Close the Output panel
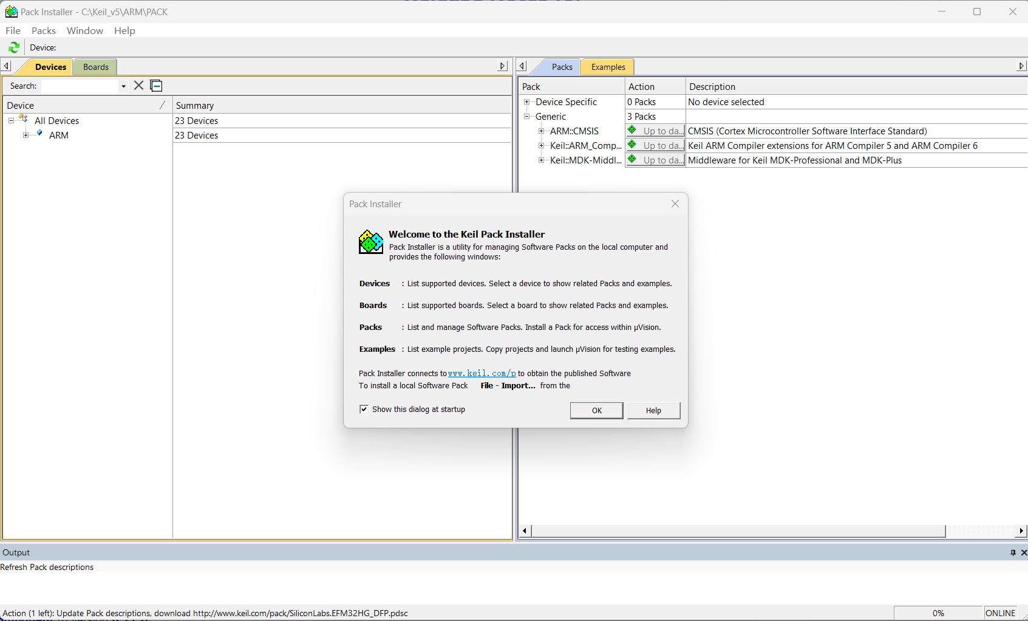The height and width of the screenshot is (621, 1028). 1024,552
